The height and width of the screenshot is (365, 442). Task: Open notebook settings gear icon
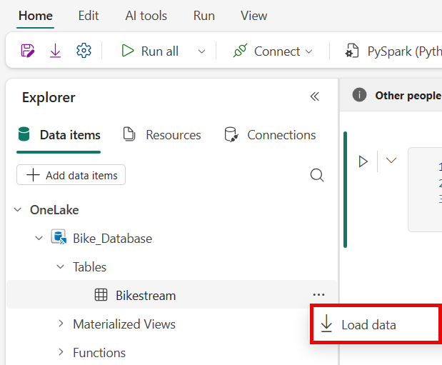coord(84,51)
